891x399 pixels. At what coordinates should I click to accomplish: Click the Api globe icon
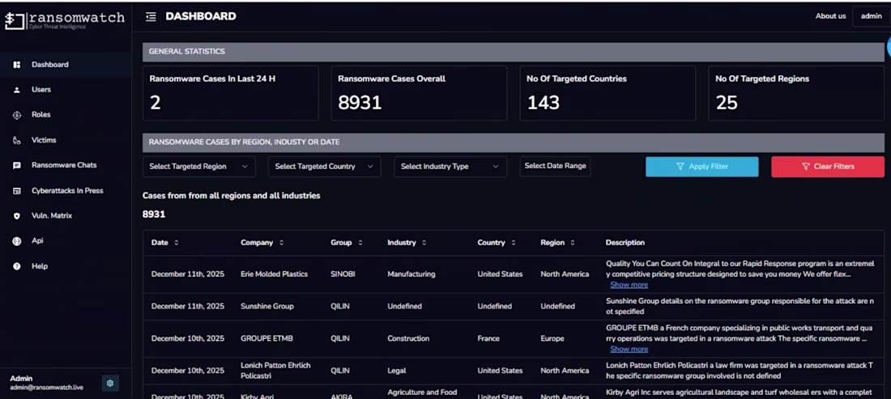pyautogui.click(x=17, y=241)
